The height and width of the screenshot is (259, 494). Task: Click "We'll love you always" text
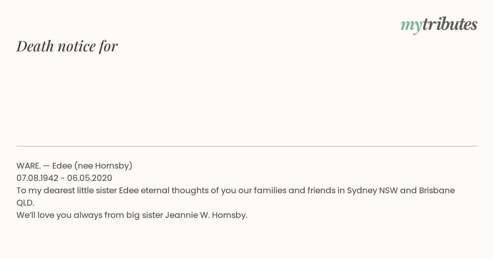(59, 215)
